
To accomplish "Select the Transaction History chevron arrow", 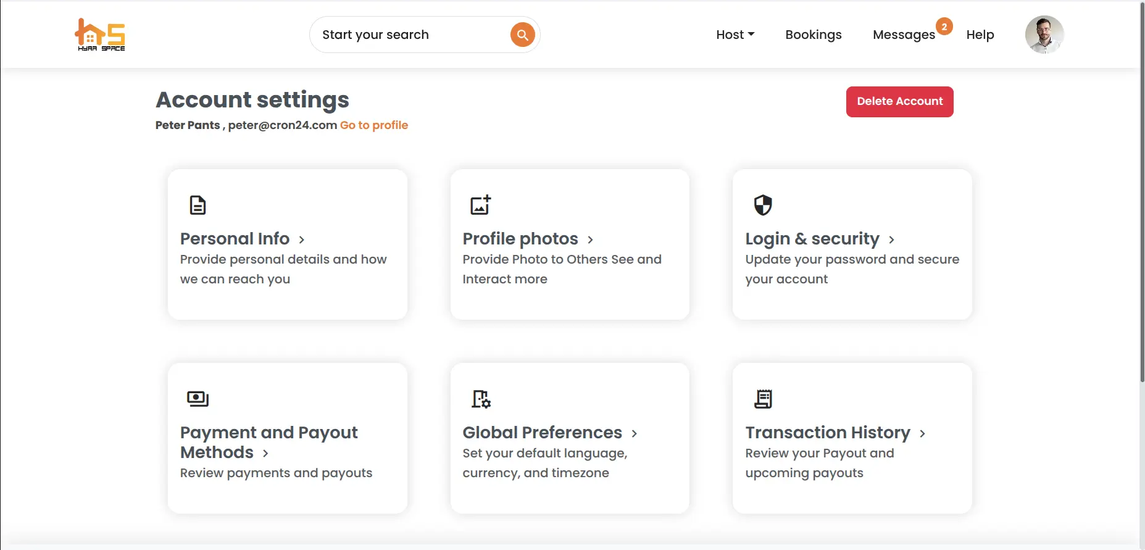I will pyautogui.click(x=922, y=433).
